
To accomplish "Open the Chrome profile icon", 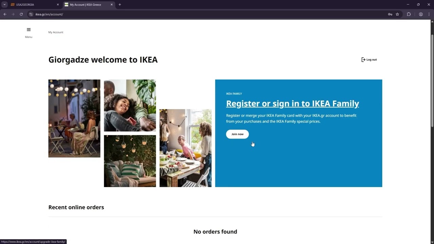I will click(421, 14).
